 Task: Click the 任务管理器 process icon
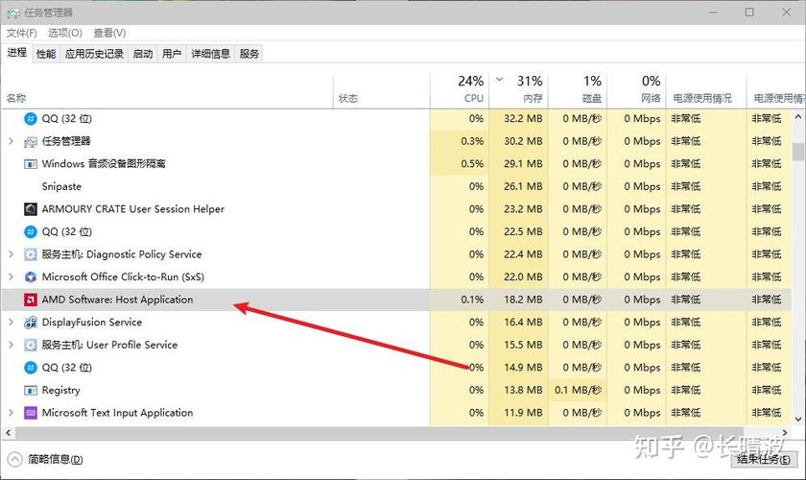pyautogui.click(x=31, y=141)
